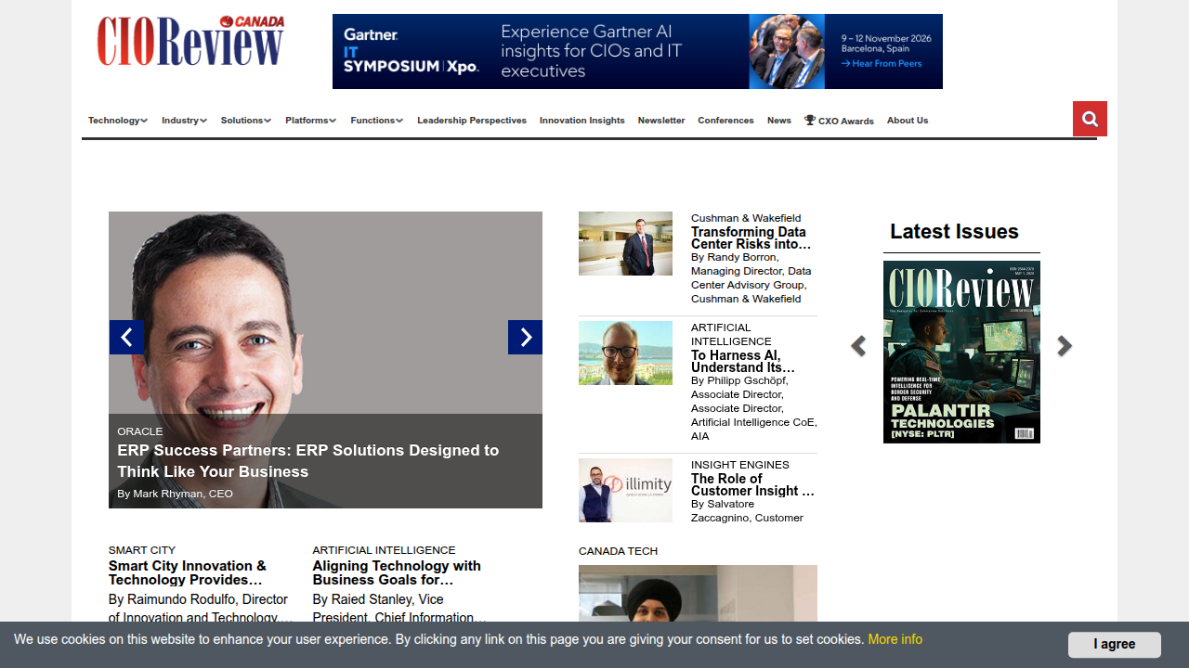Open Leadership Perspectives menu item

point(472,121)
